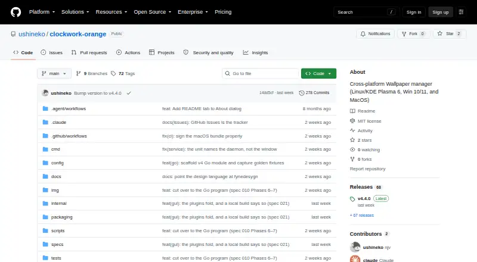Switch to the Pull requests tab

(89, 52)
